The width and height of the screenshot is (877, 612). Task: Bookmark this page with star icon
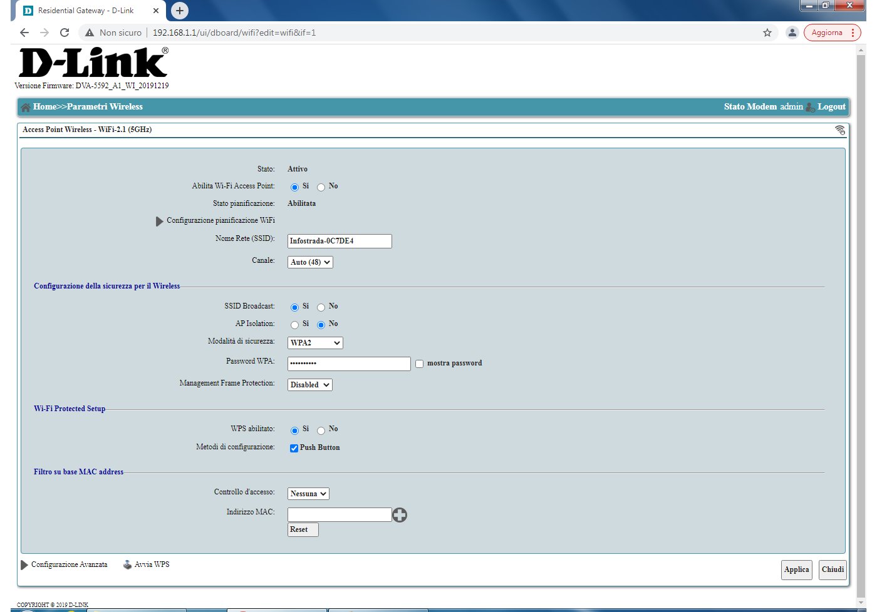point(767,33)
